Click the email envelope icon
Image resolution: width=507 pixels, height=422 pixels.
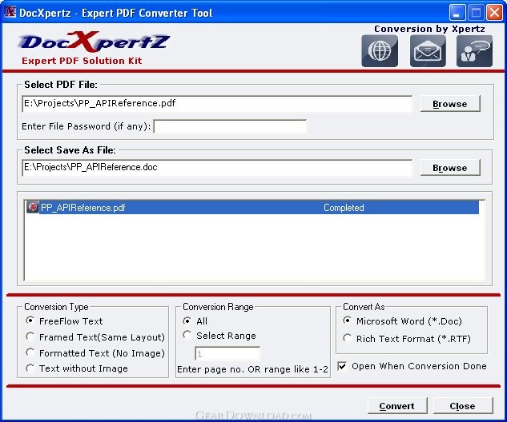428,51
